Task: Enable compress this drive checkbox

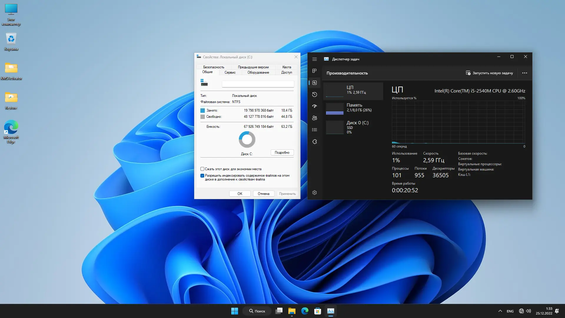Action: [x=202, y=169]
